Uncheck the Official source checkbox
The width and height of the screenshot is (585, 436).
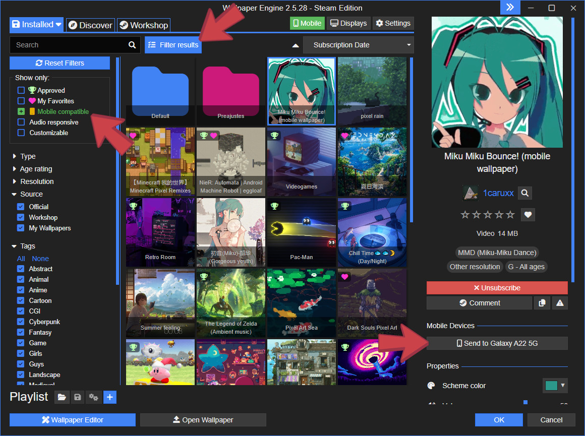pyautogui.click(x=21, y=207)
